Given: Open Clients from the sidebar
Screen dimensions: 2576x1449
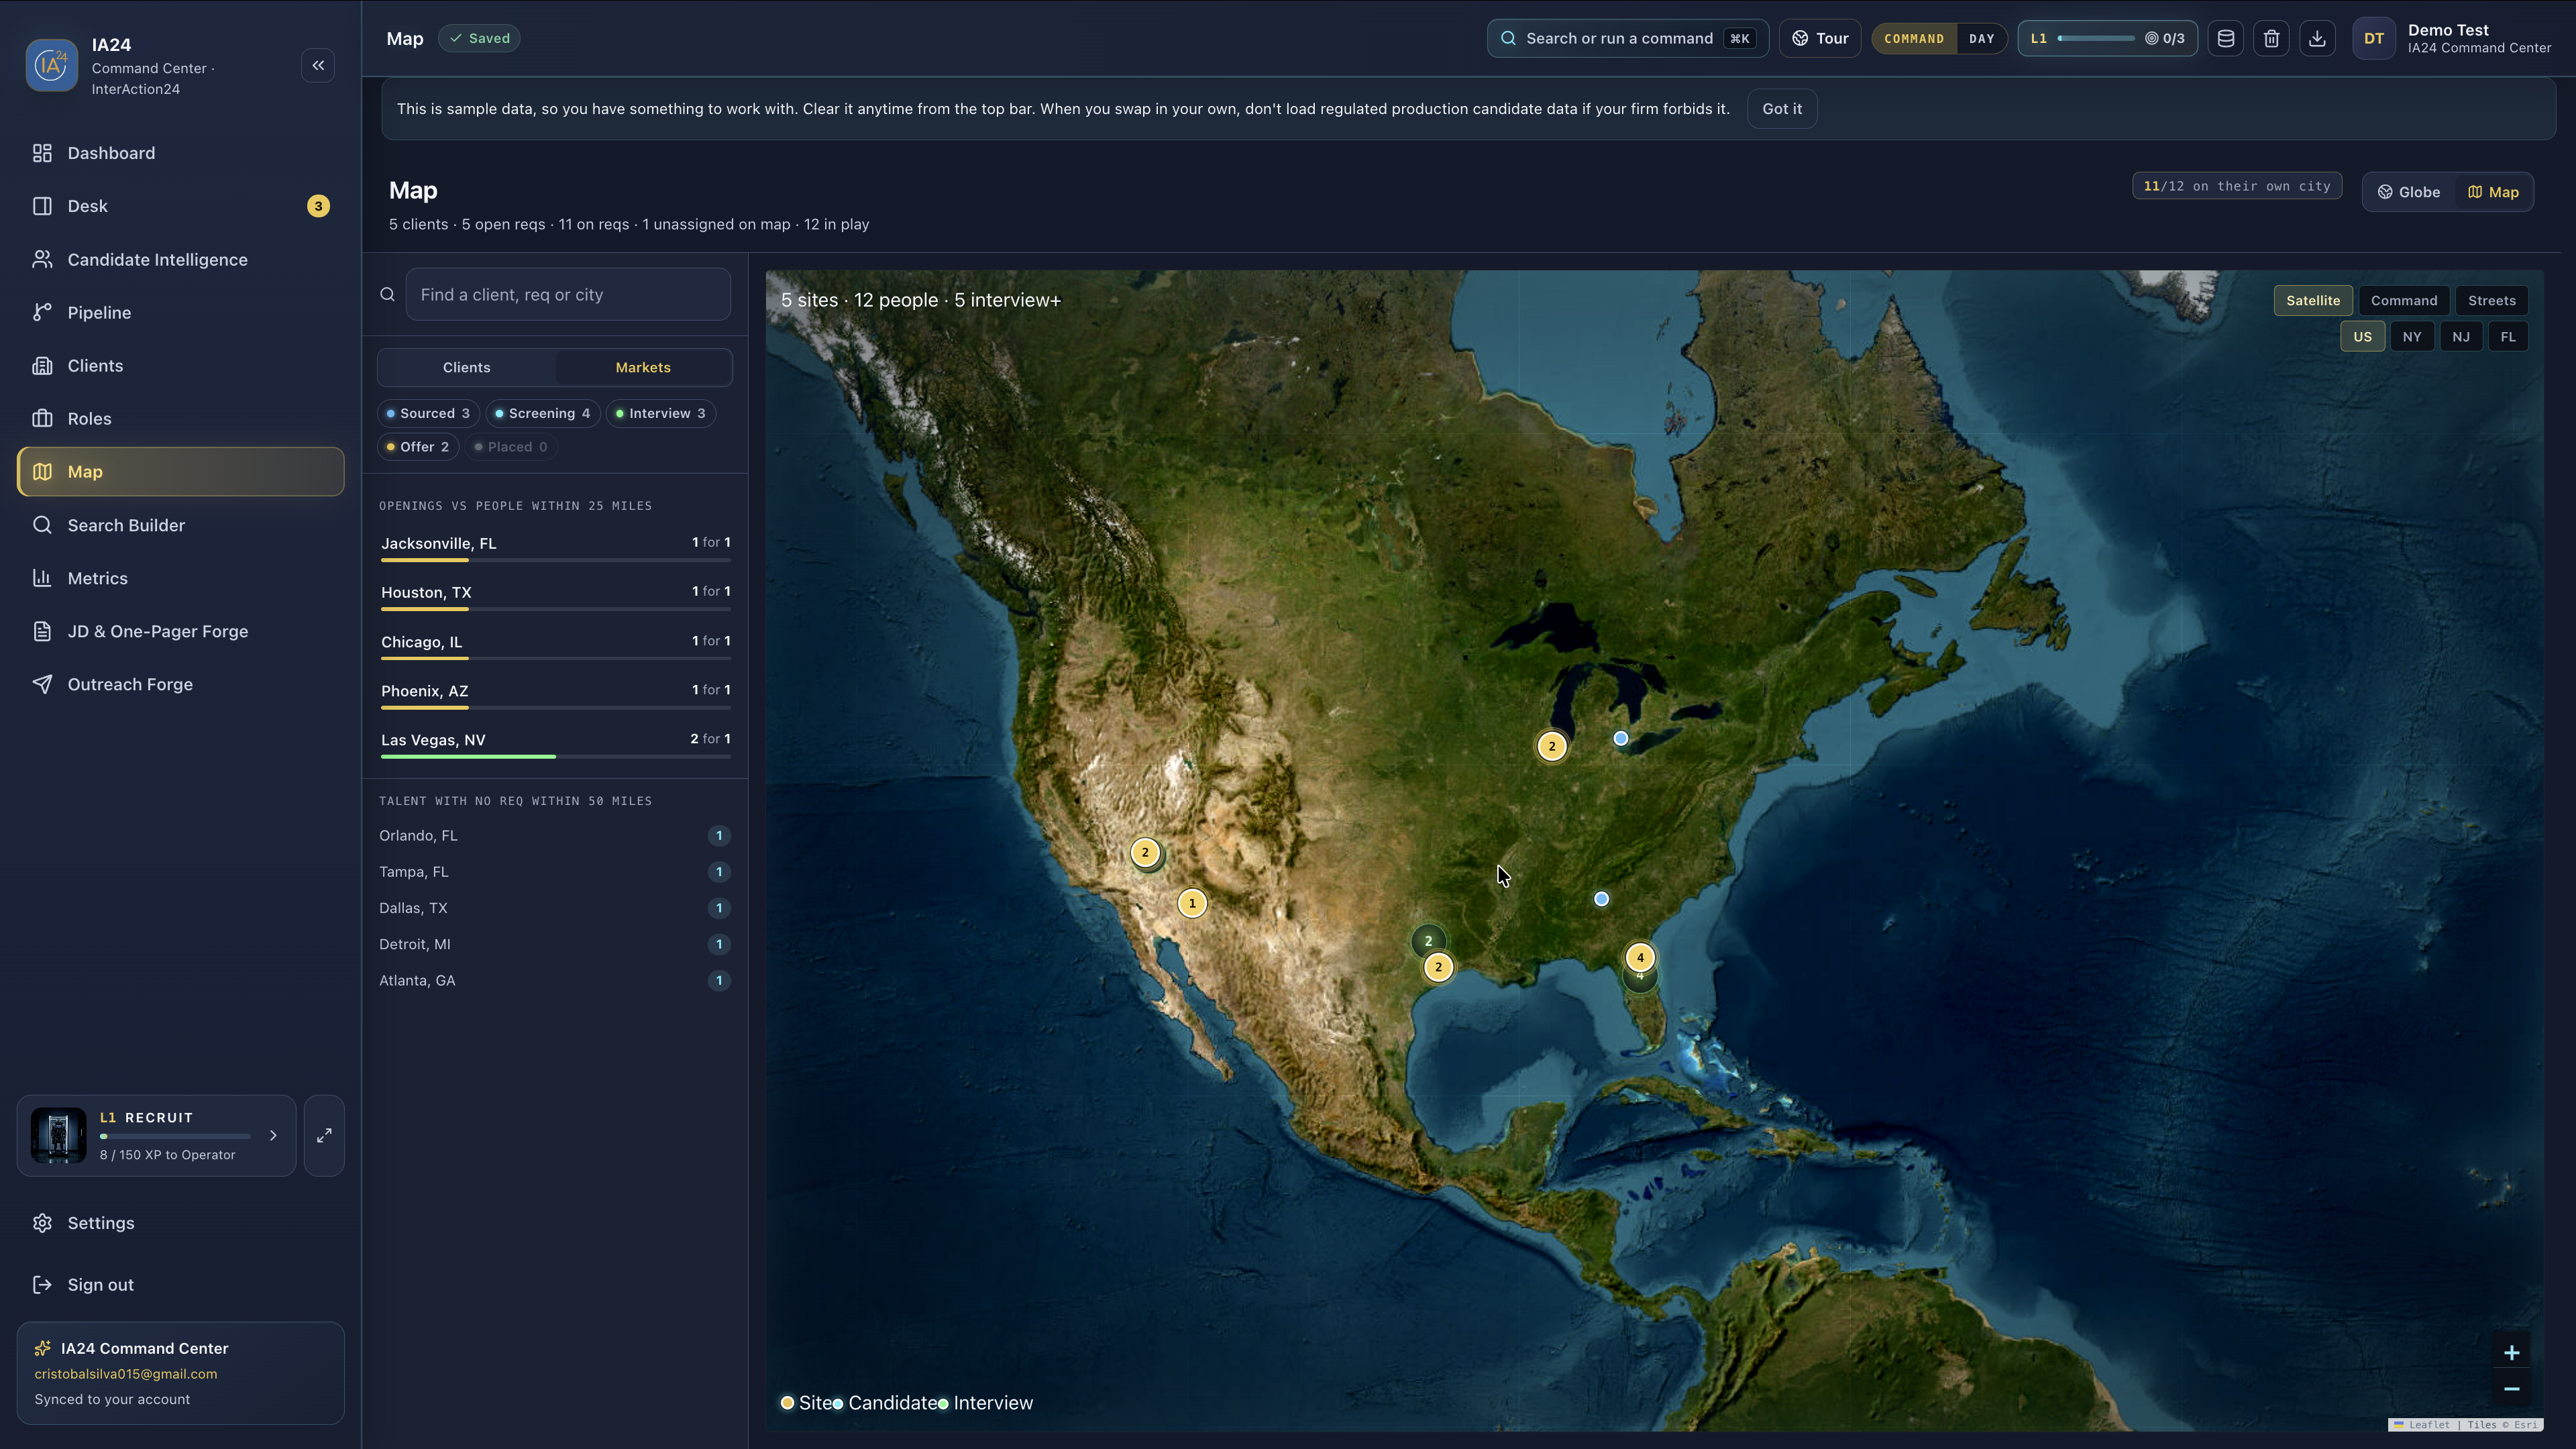Looking at the screenshot, I should point(181,365).
